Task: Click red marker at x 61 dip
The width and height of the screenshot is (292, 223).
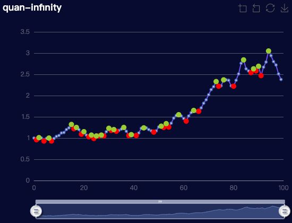Action: point(186,121)
